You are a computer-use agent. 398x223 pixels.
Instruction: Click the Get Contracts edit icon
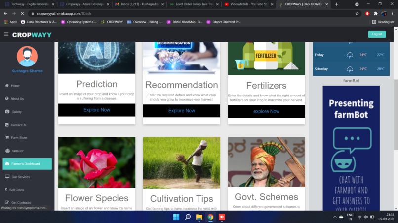click(7, 202)
